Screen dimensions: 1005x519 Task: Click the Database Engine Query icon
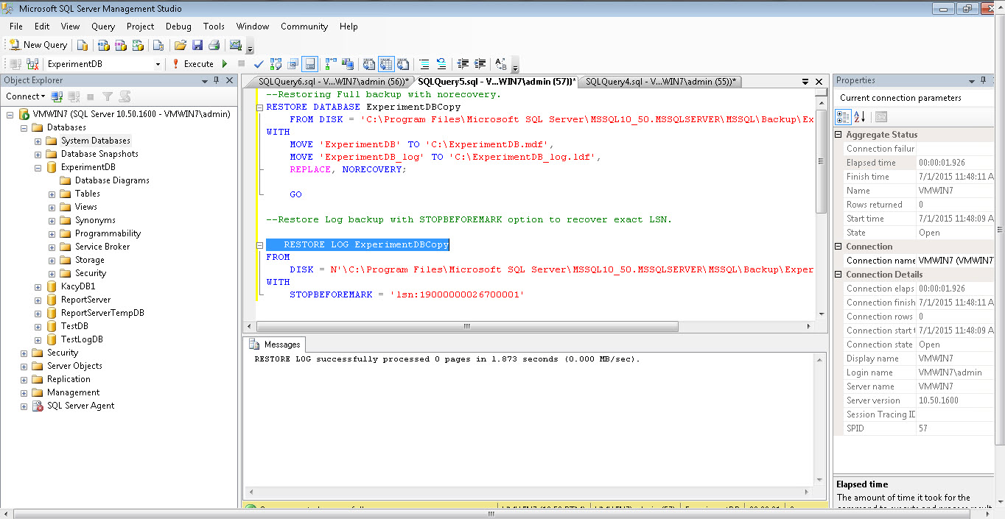click(83, 45)
